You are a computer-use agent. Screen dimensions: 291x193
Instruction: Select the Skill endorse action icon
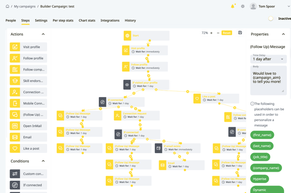pos(15,81)
